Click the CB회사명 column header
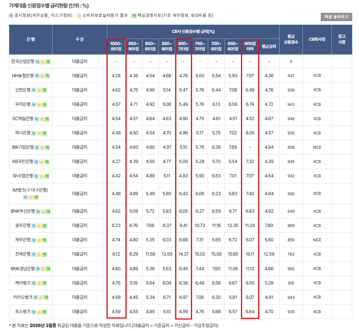Image resolution: width=359 pixels, height=331 pixels. point(317,39)
